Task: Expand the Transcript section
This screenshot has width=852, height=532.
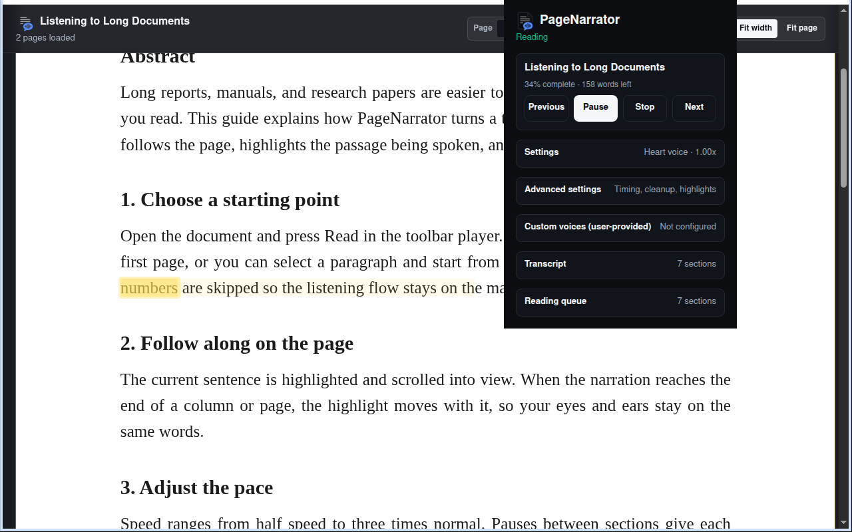Action: click(620, 265)
